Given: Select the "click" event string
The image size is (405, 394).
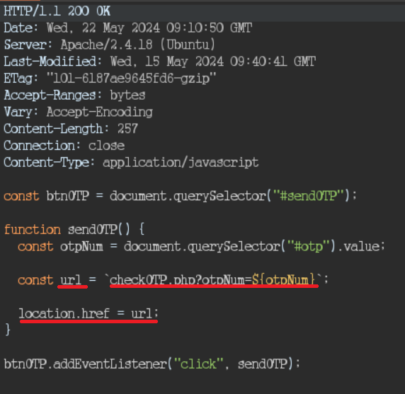Looking at the screenshot, I should click(x=198, y=364).
